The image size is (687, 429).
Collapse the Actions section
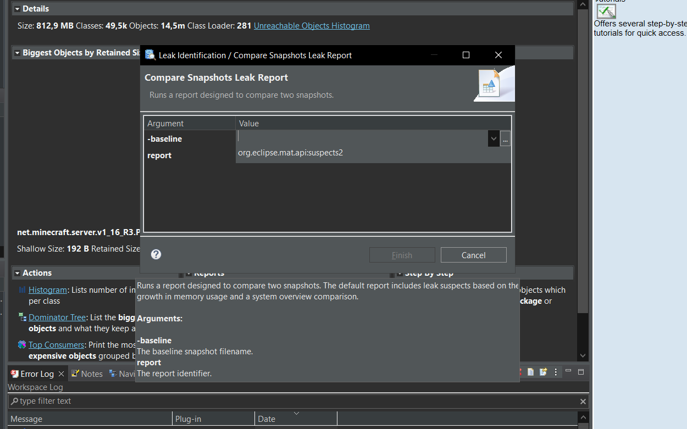[18, 273]
